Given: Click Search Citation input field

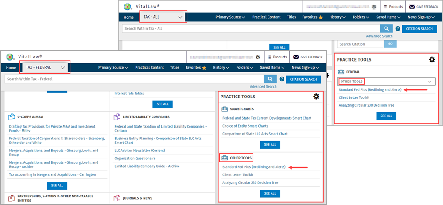Looking at the screenshot, I should coord(360,44).
